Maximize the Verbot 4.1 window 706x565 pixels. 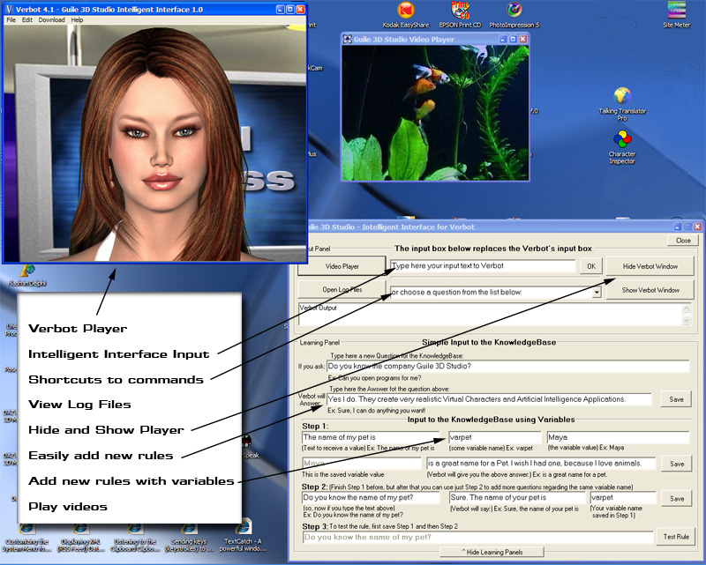point(290,10)
